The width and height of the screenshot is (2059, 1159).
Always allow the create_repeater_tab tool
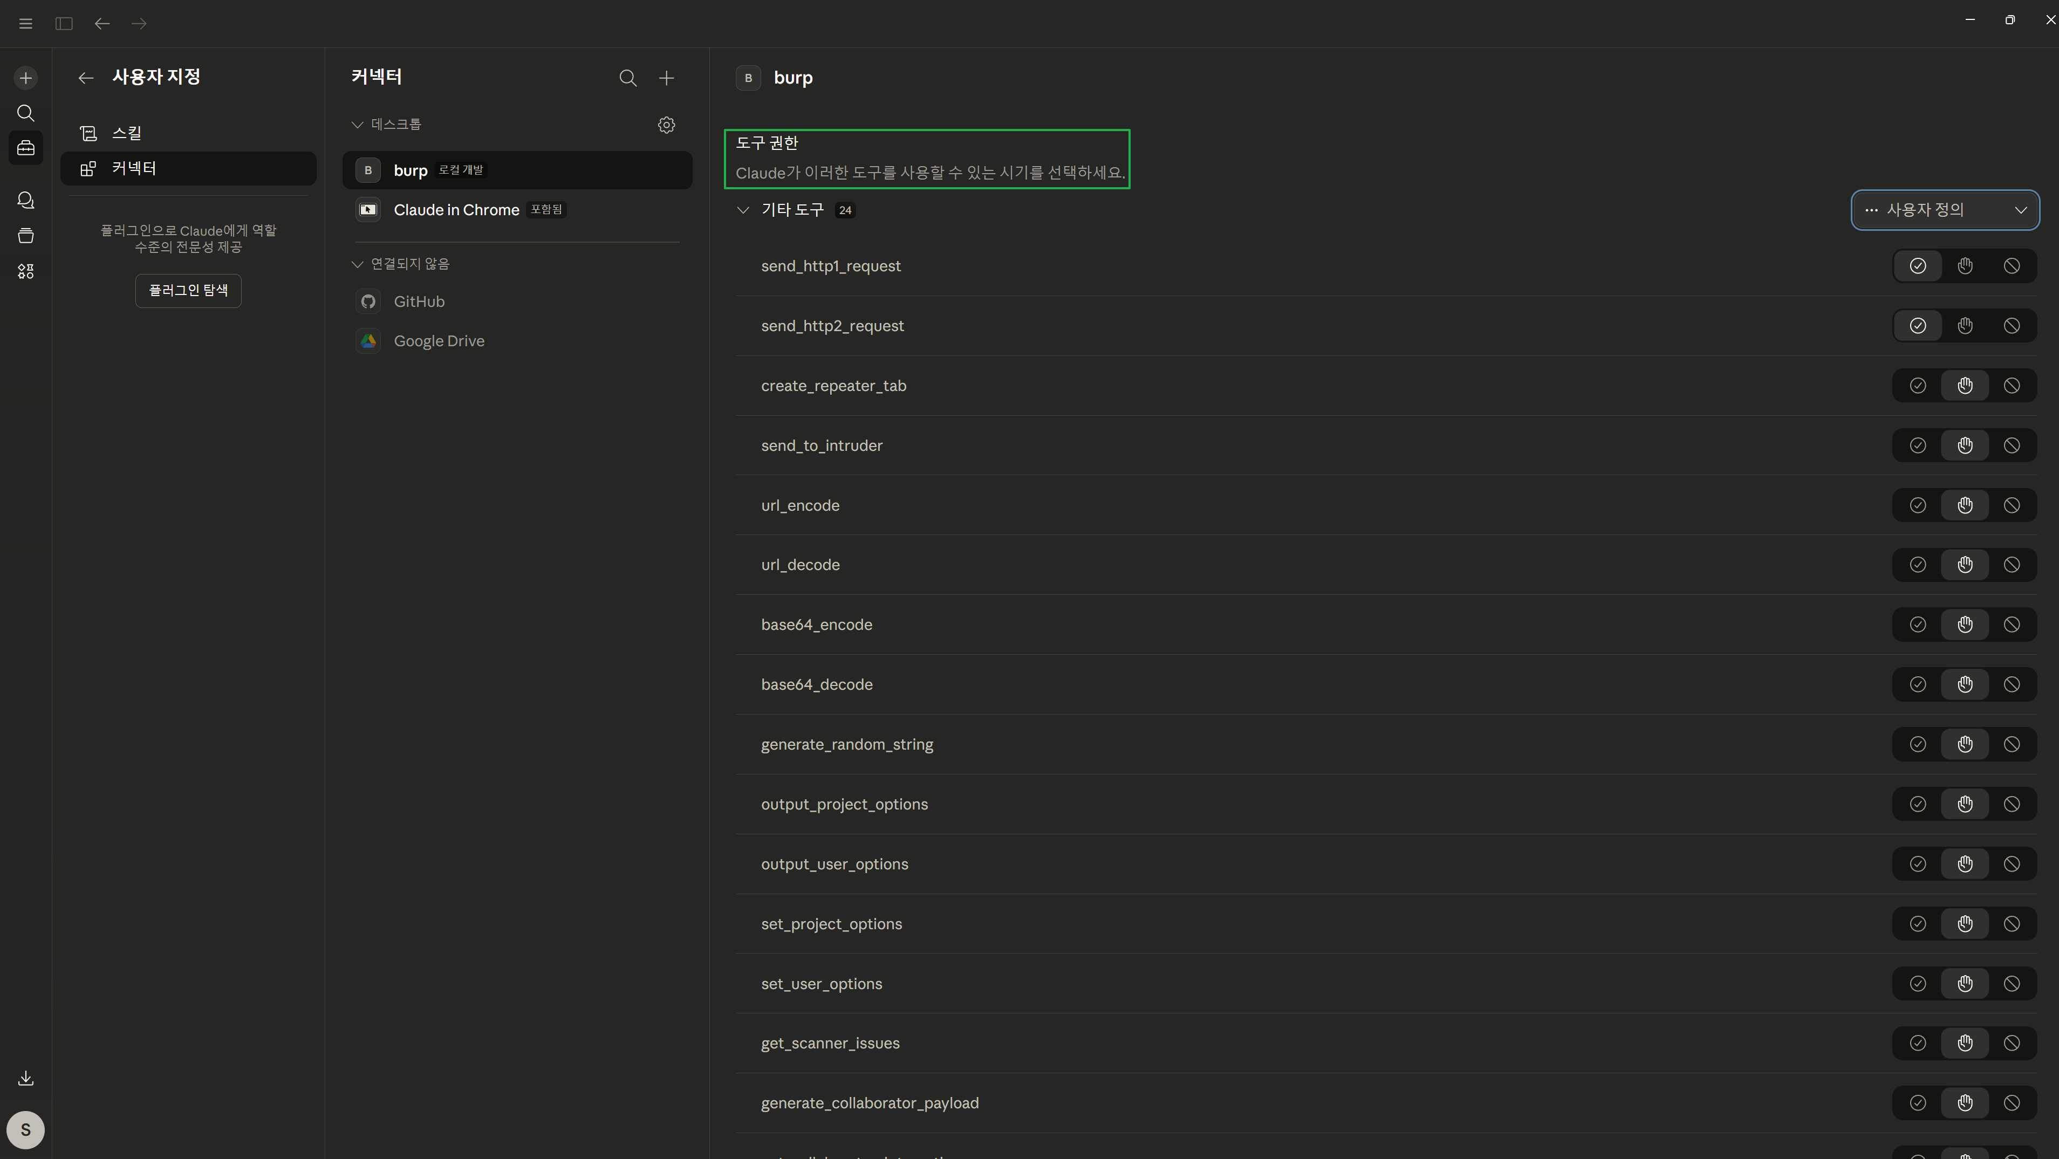(x=1918, y=385)
